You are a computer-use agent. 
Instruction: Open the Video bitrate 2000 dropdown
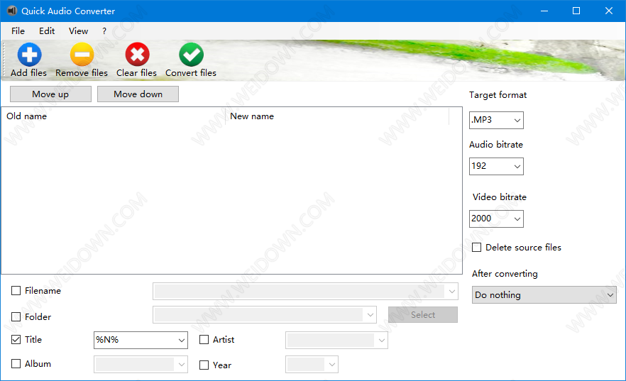[x=496, y=219]
